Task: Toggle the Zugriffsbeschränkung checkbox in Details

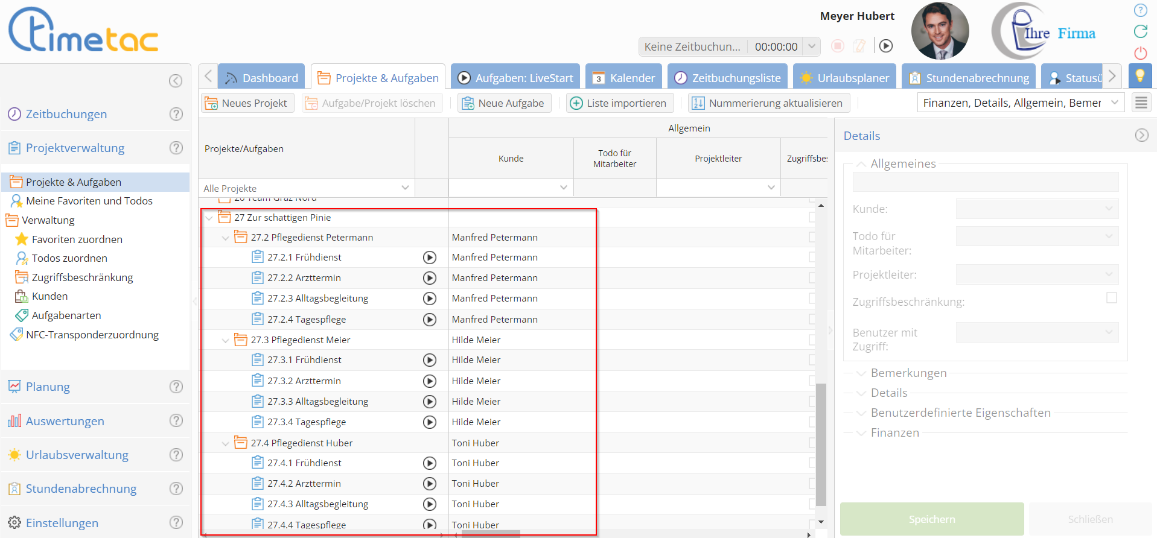Action: tap(1111, 298)
